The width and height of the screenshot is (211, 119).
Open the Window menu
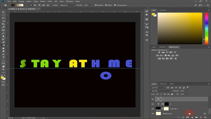70,1
